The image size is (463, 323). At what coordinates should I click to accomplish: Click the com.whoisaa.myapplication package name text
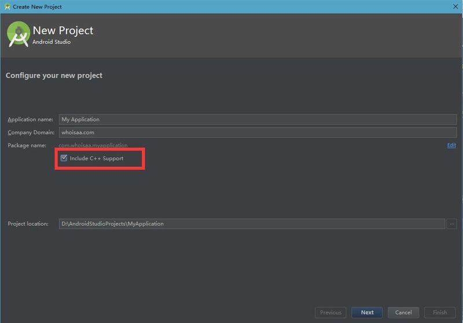pyautogui.click(x=93, y=145)
